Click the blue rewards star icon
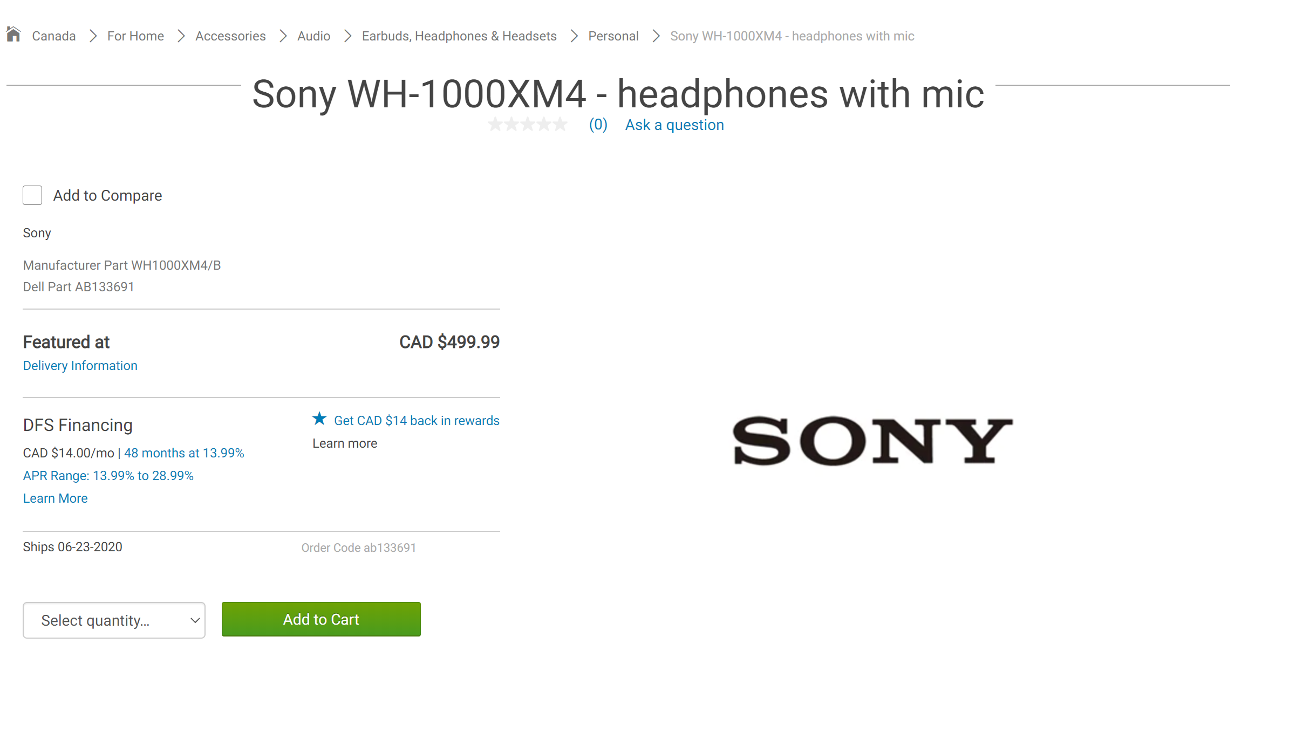The height and width of the screenshot is (753, 1296). point(319,419)
